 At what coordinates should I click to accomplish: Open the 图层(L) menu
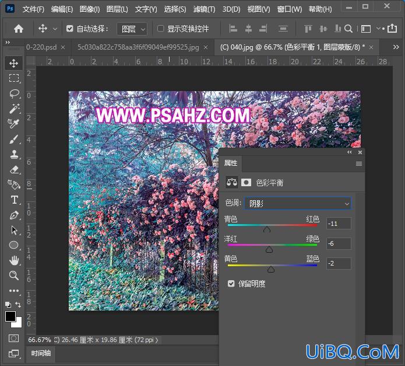117,9
